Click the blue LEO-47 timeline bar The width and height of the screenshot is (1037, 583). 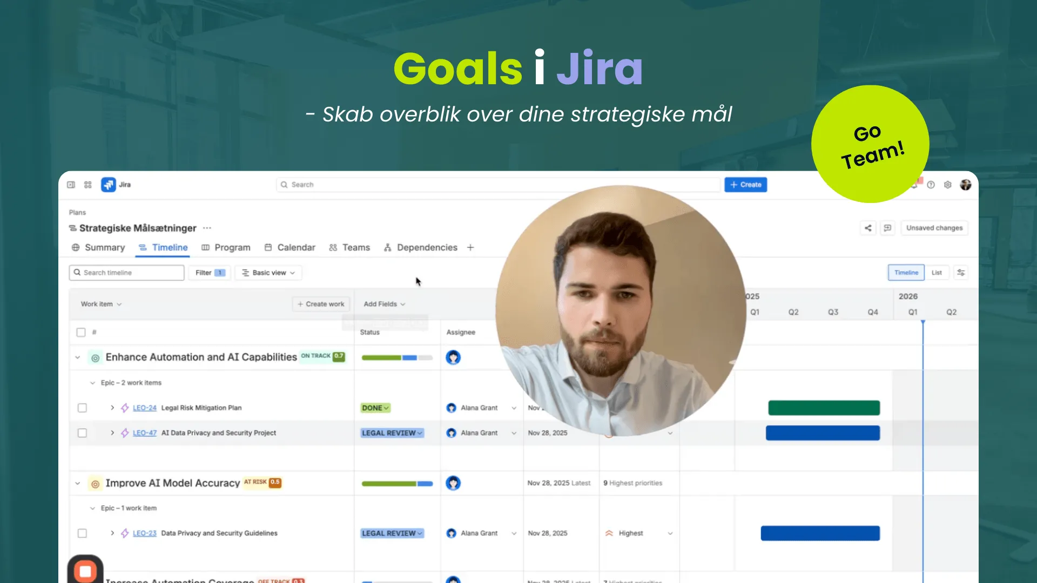point(823,433)
